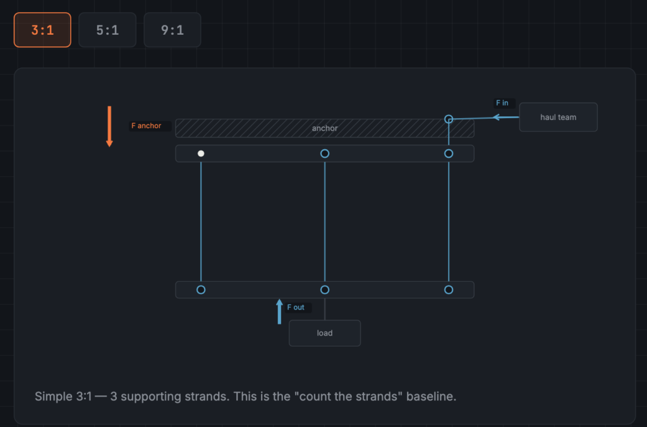This screenshot has height=427, width=647.
Task: Click the F in label
Action: click(502, 103)
